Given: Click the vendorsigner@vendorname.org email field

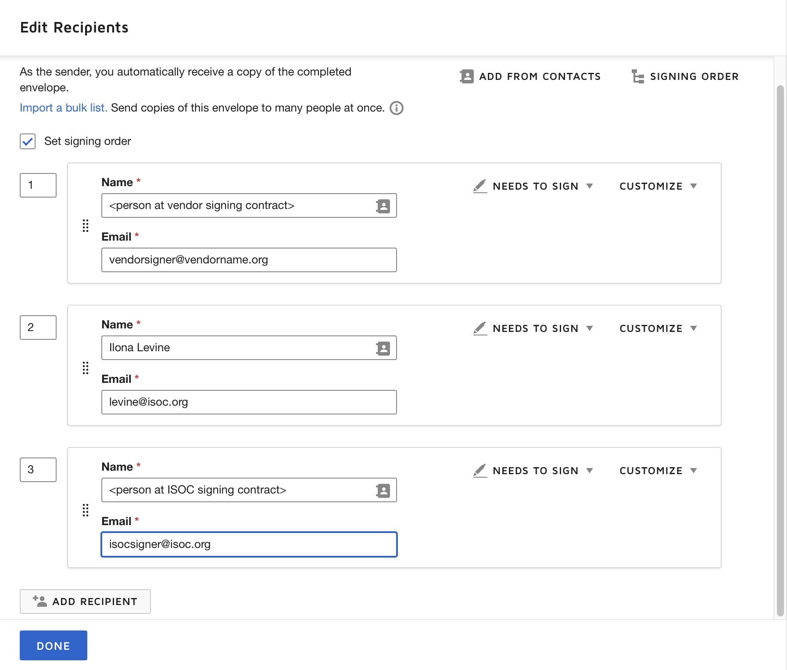Looking at the screenshot, I should tap(249, 260).
